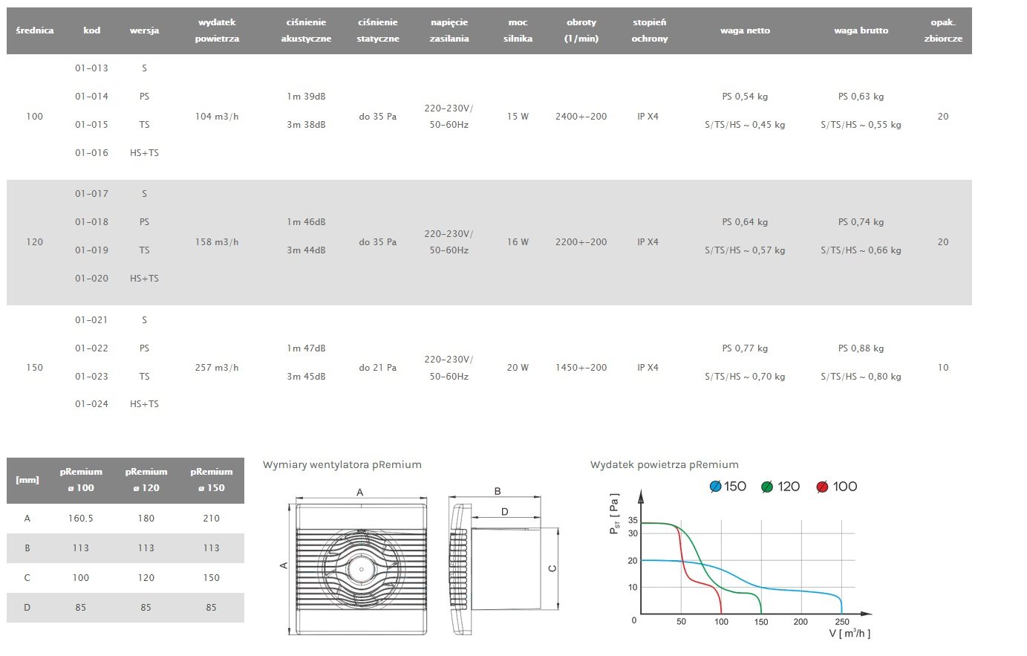1027x656 pixels.
Task: Click the 'stopień ochrony' column header
Action: pyautogui.click(x=650, y=30)
